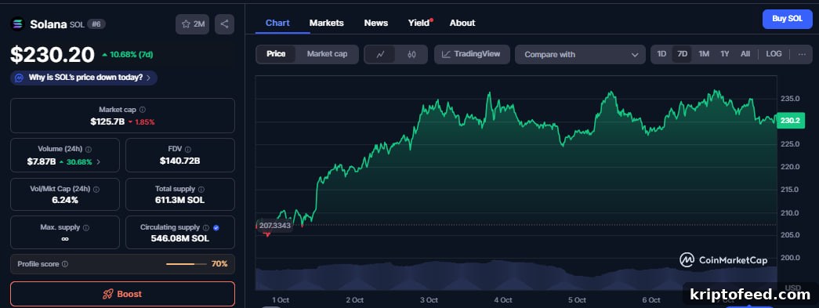Set chart range to 1M
This screenshot has width=819, height=308.
click(704, 54)
